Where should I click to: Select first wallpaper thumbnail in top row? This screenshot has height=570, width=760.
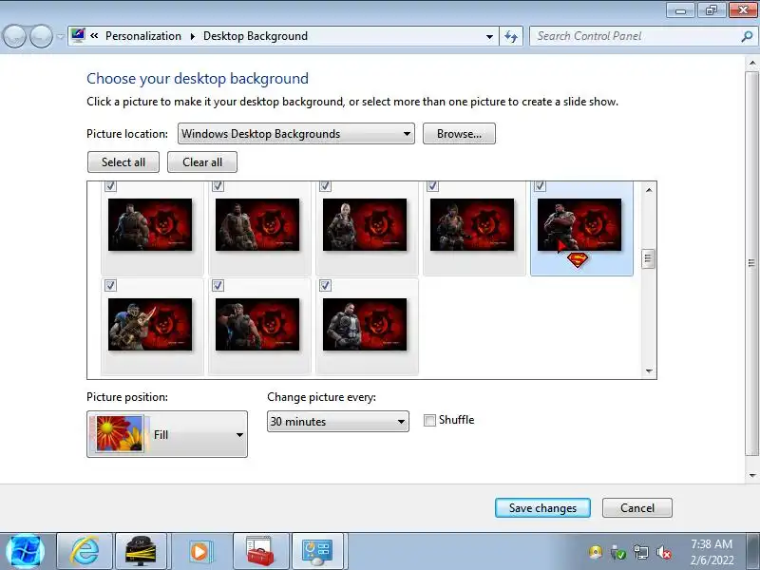(150, 224)
